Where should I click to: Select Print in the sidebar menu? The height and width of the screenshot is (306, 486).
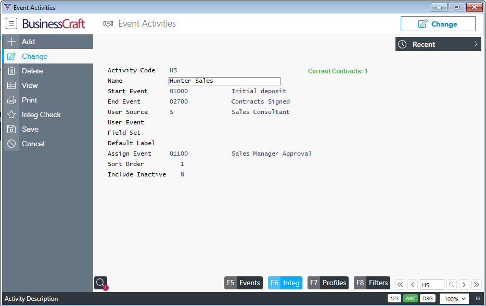(48, 100)
